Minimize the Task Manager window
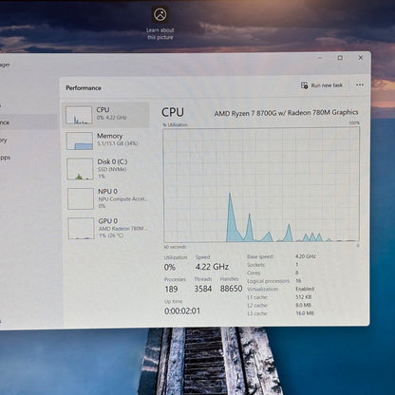 [320, 58]
